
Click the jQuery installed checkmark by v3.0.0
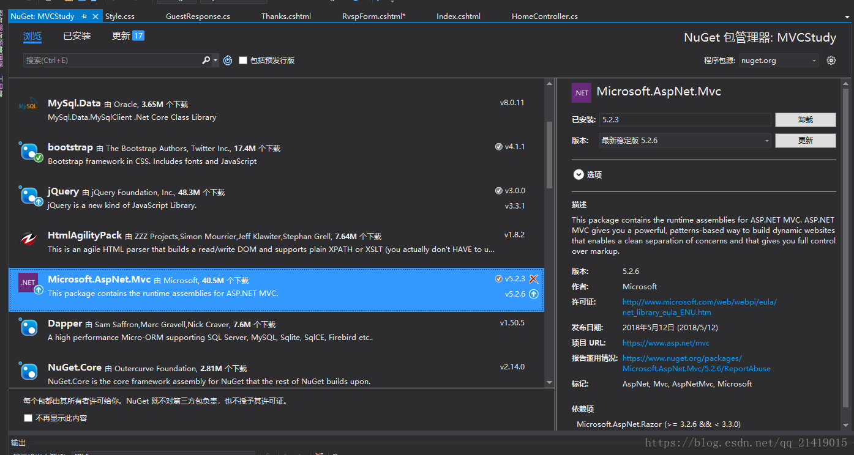(x=498, y=191)
